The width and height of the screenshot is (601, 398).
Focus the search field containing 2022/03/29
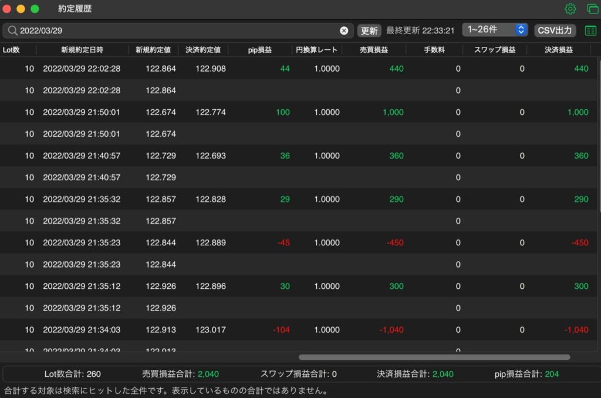[x=178, y=31]
